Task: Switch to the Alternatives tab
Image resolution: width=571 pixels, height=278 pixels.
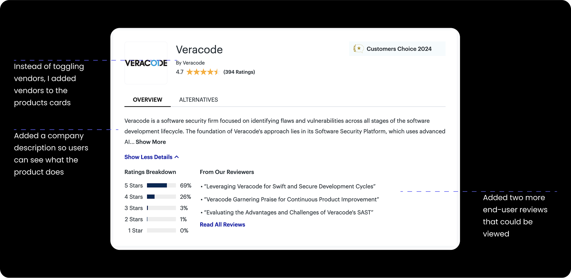Action: [198, 100]
